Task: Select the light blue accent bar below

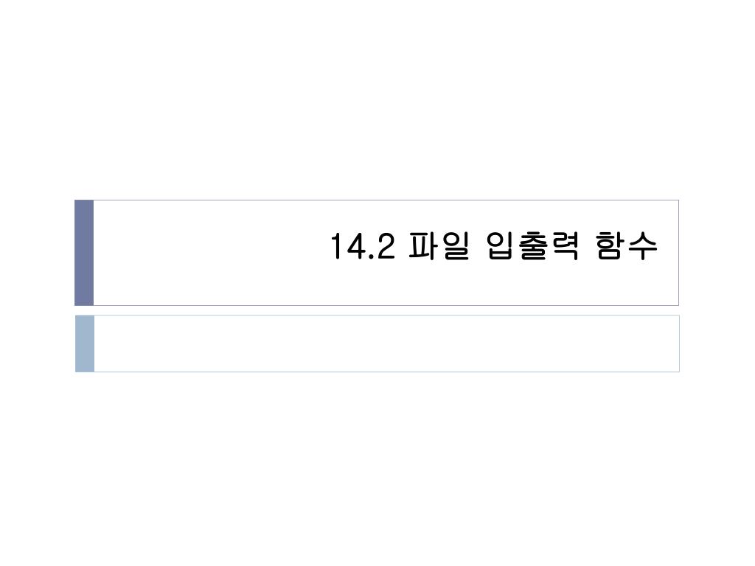Action: click(x=85, y=343)
